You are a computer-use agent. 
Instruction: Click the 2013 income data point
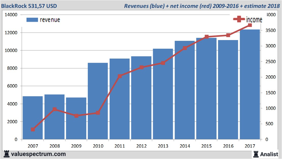(163, 63)
